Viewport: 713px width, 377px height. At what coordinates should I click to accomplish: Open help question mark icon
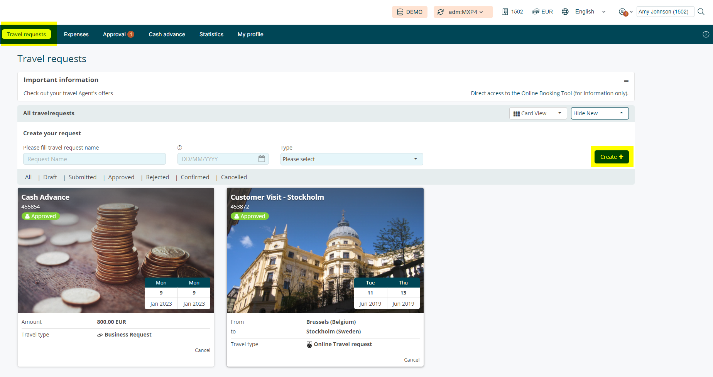click(706, 34)
